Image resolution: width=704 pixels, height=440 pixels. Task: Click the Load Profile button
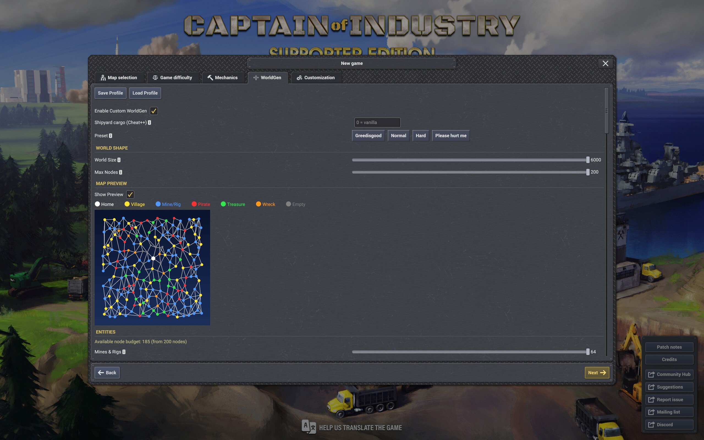click(x=145, y=93)
